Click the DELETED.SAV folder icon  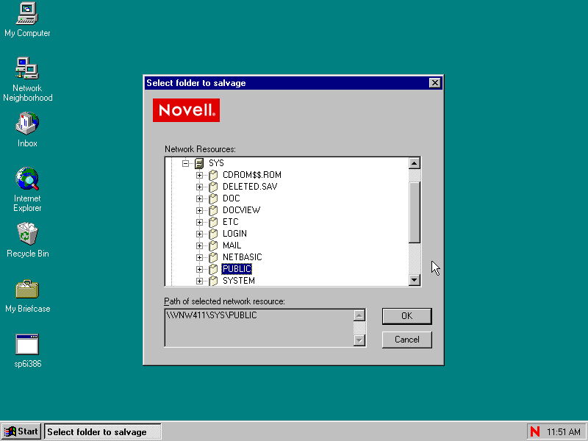pos(213,187)
